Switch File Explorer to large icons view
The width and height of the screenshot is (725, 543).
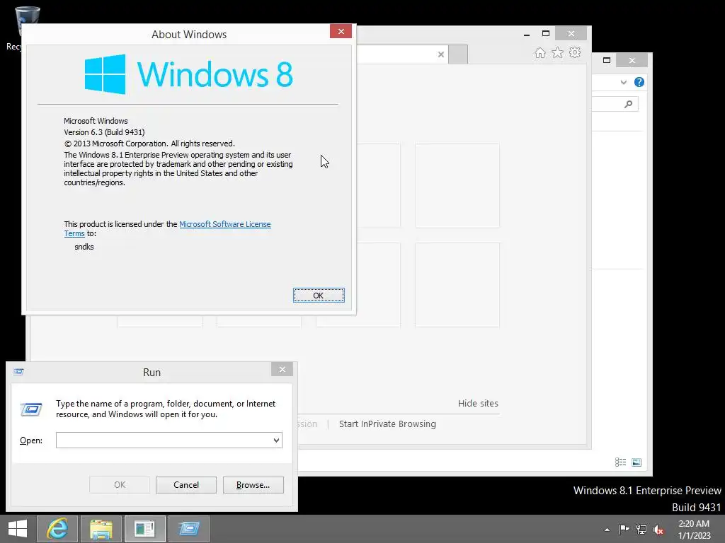coord(636,462)
